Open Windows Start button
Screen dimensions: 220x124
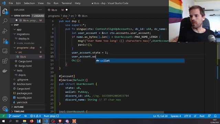point(3,121)
